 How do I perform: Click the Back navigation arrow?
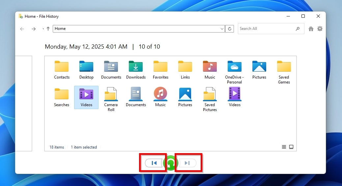[x=22, y=29]
